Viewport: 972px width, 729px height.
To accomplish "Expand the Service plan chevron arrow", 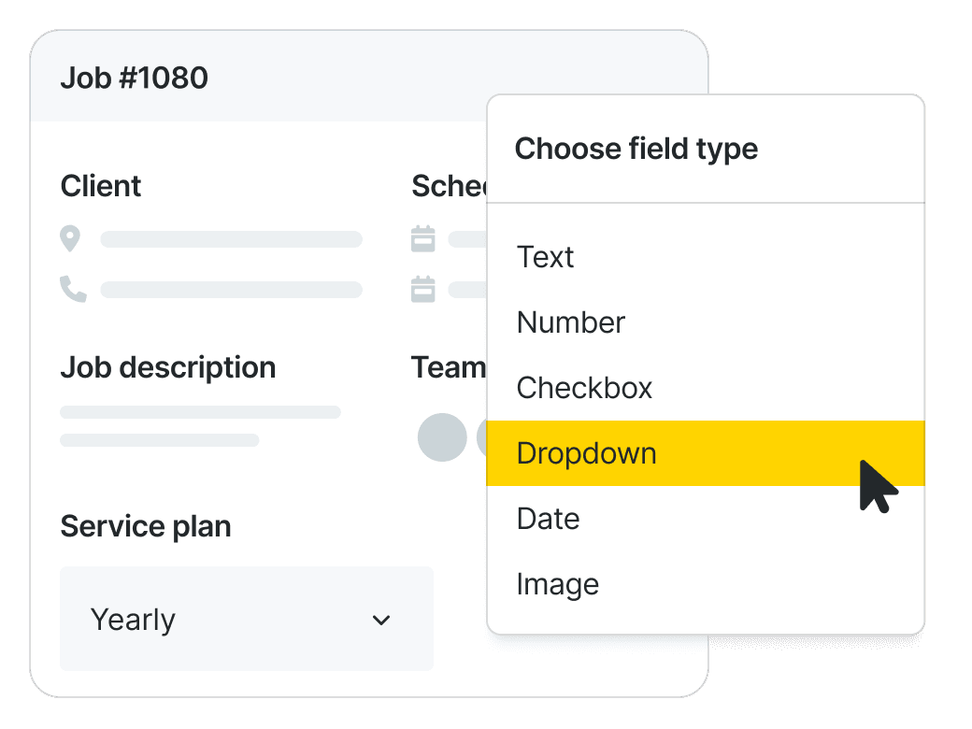I will pos(381,620).
